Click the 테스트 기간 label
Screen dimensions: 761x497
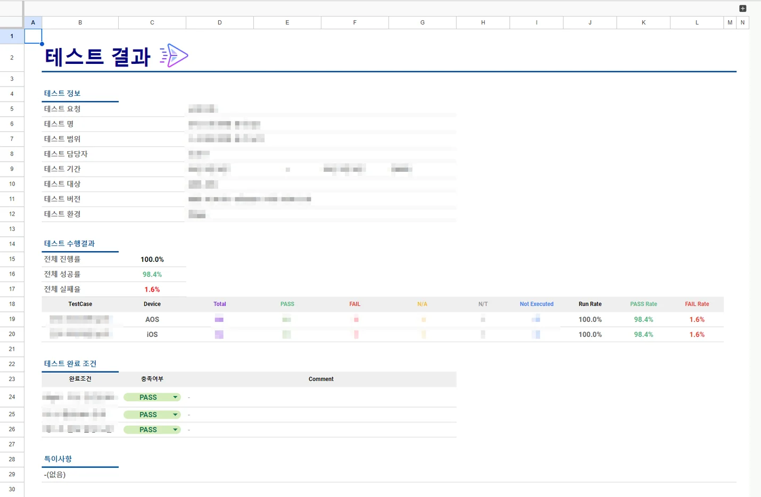point(62,169)
